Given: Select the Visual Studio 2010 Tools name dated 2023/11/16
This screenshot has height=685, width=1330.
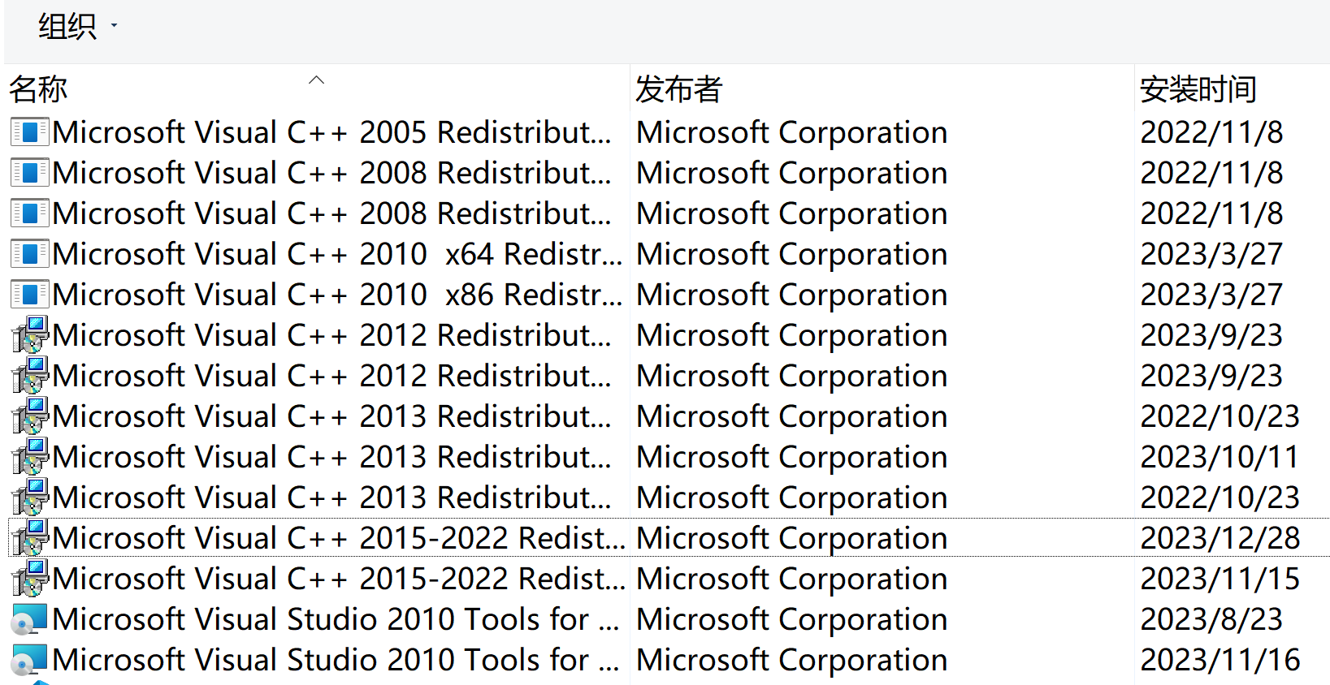Looking at the screenshot, I should coord(336,660).
